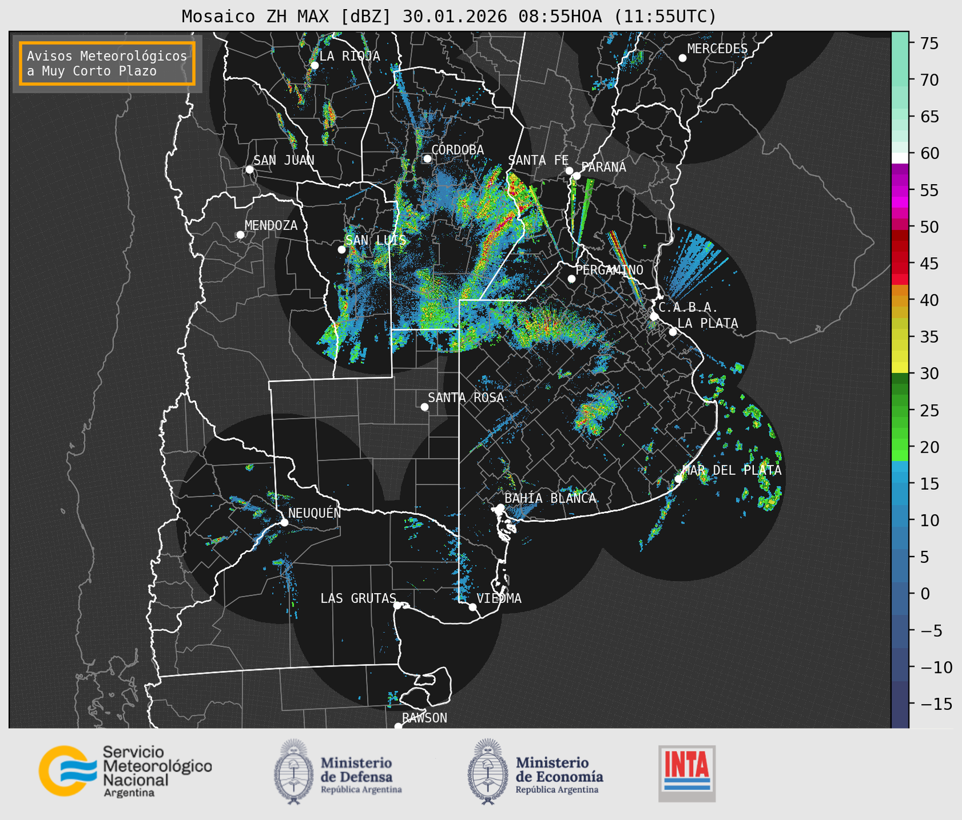Screen dimensions: 962x820
Task: Click the Servicio Meteorológico Nacional logo
Action: coord(125,771)
